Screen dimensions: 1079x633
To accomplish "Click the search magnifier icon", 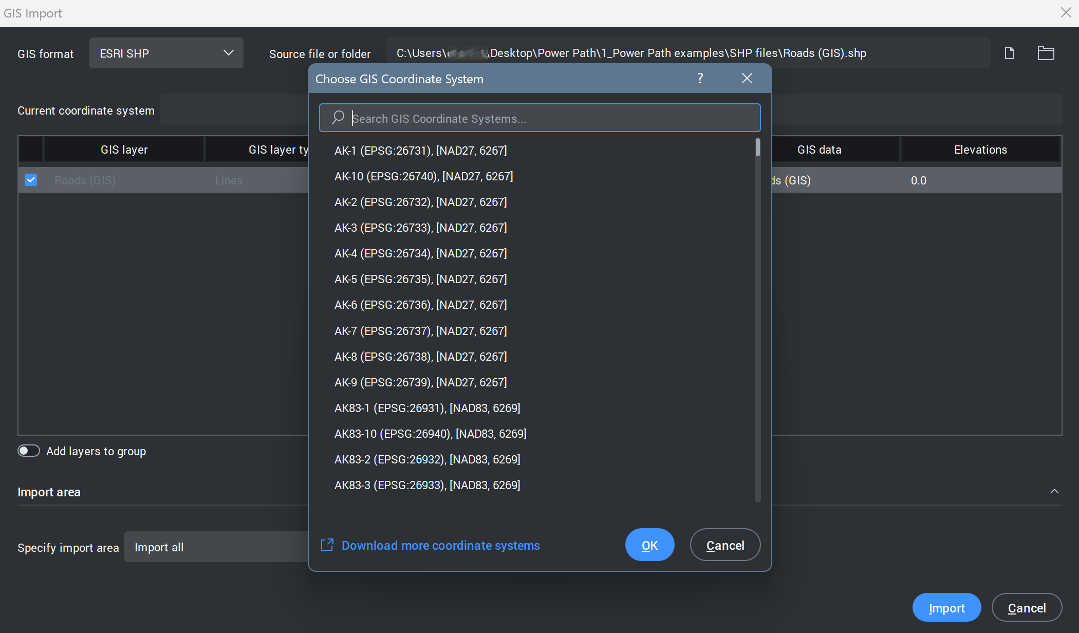I will click(x=338, y=118).
